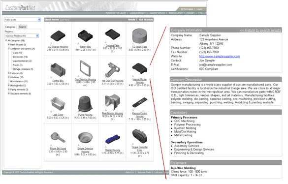Expand the Basic Shapes tree node
This screenshot has height=184, width=288.
[9, 44]
